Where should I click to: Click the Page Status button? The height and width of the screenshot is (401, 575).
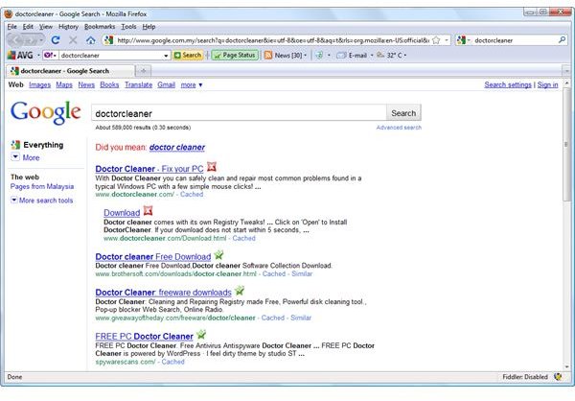point(235,55)
